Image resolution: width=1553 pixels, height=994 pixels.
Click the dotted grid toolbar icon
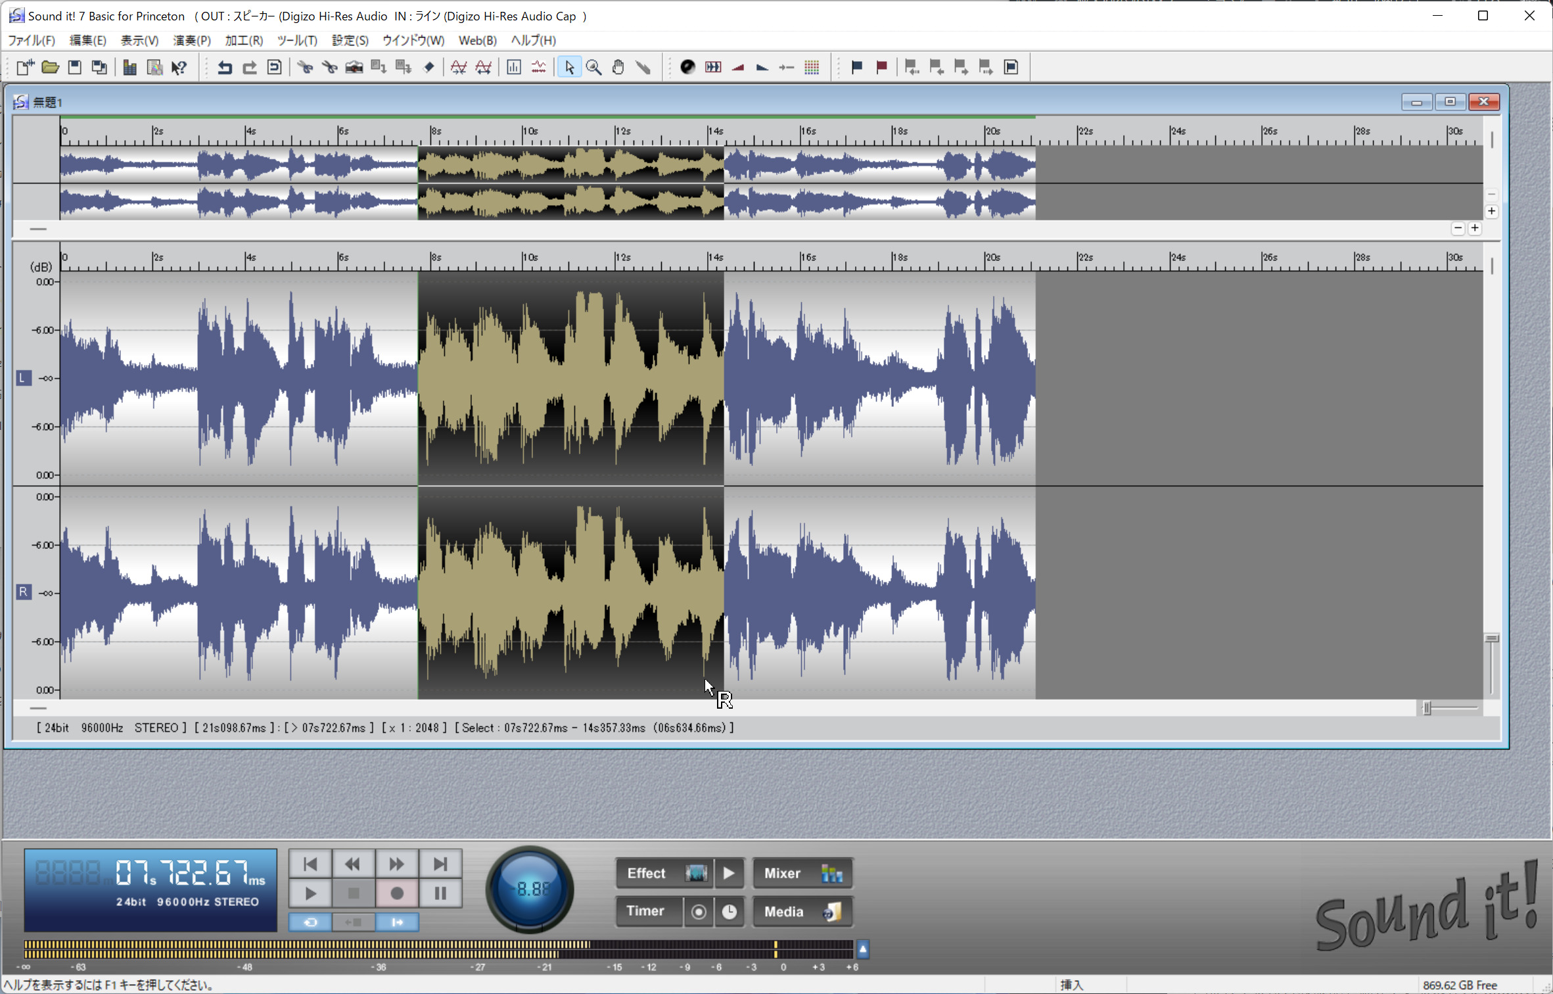pos(812,67)
